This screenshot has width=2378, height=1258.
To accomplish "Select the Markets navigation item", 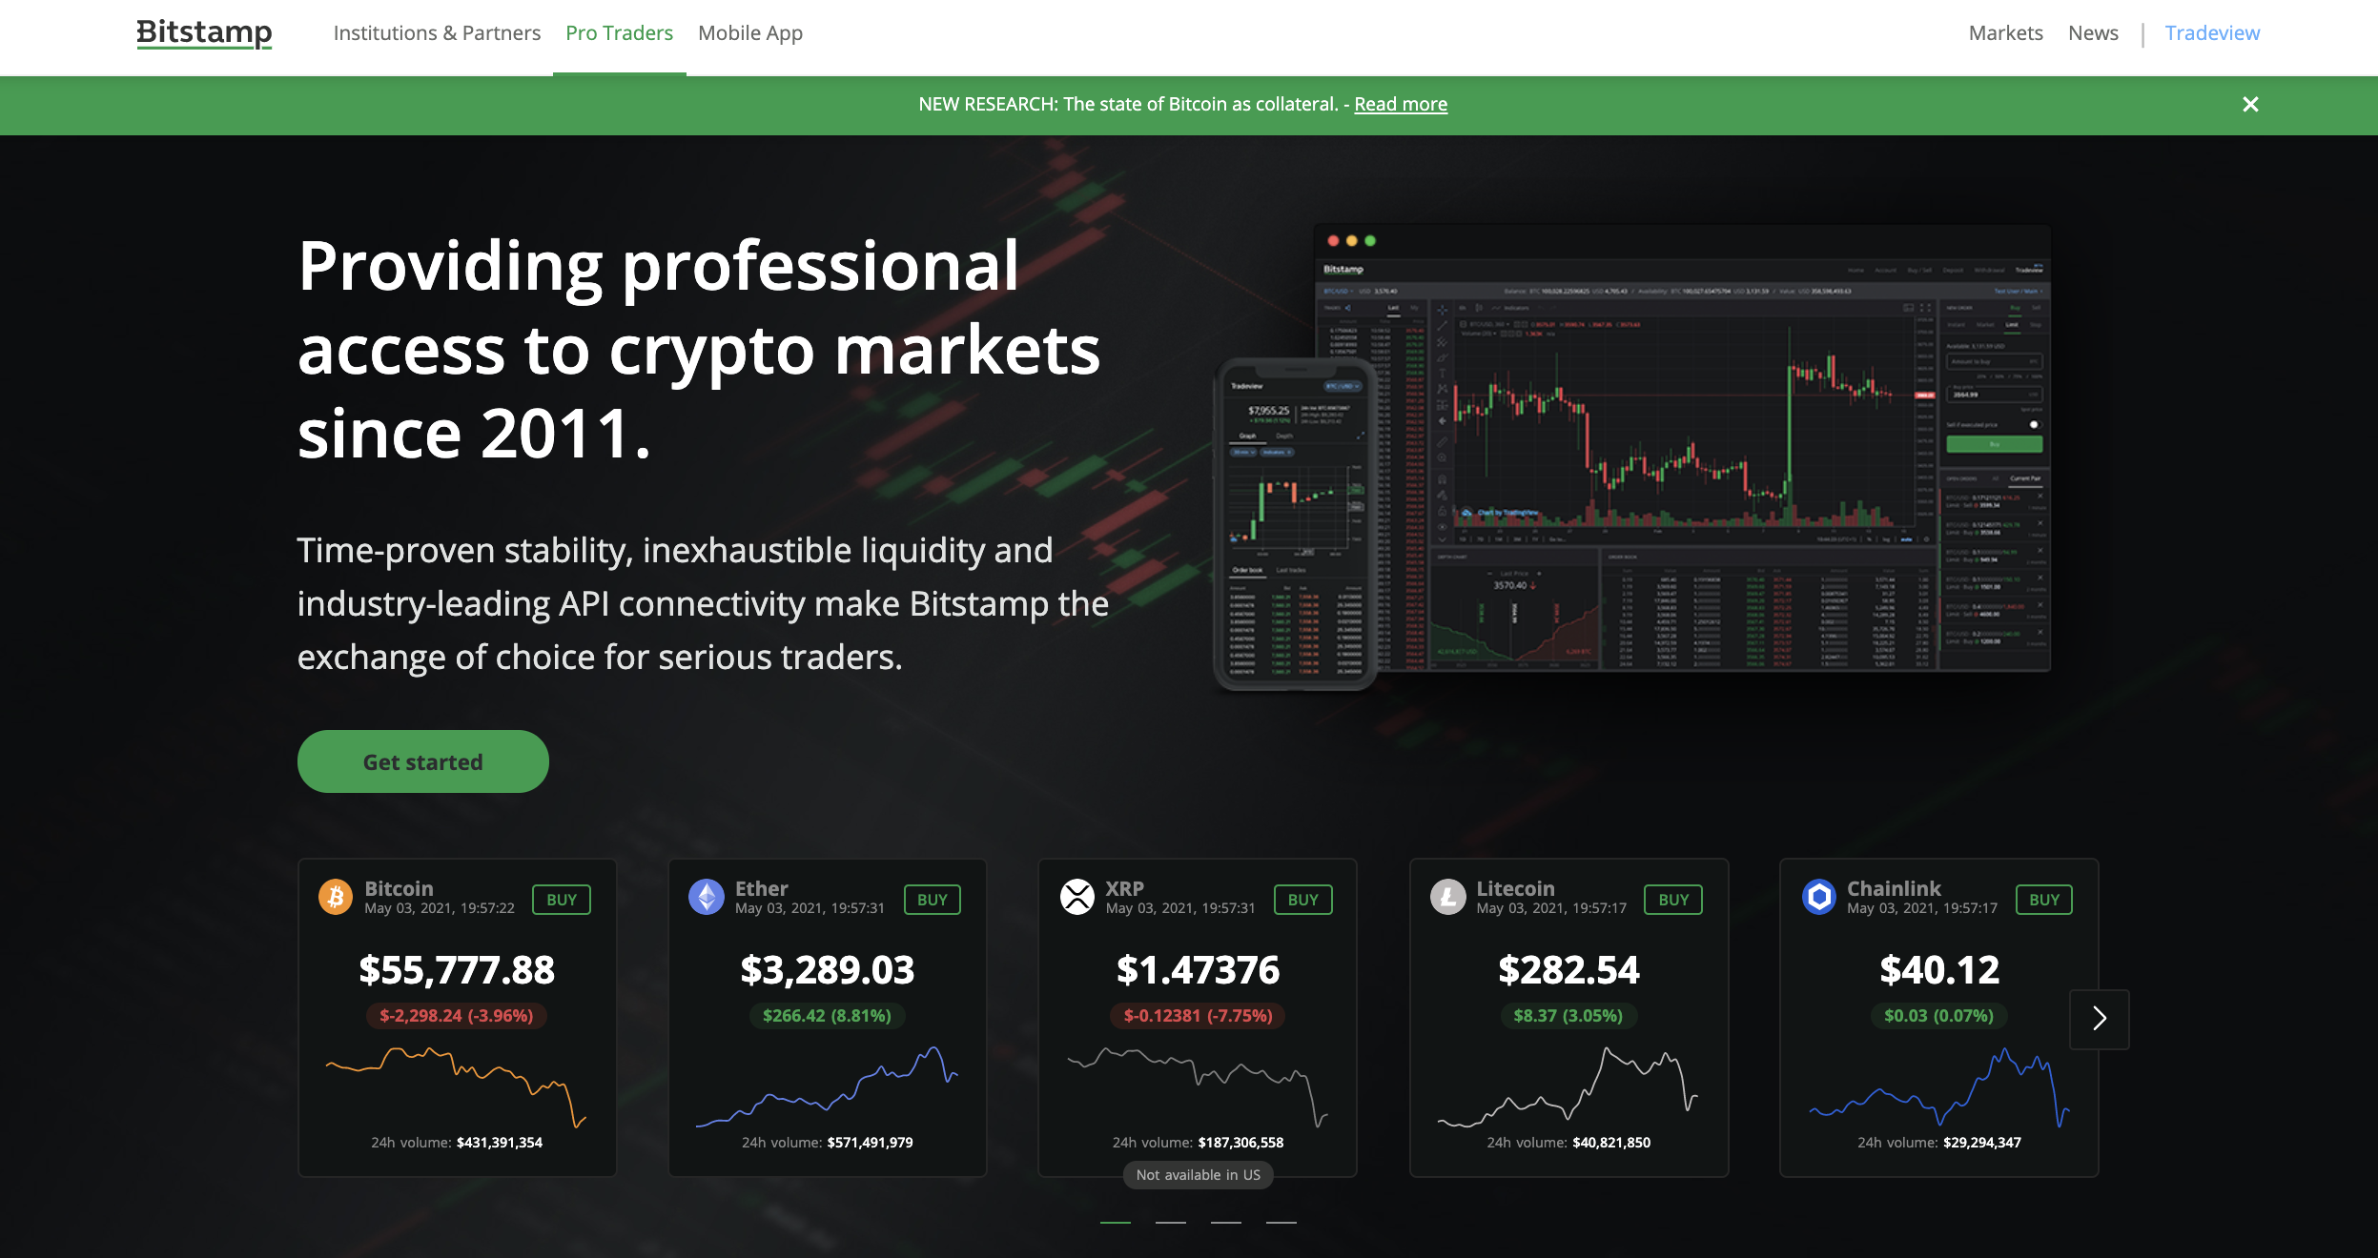I will [2007, 31].
